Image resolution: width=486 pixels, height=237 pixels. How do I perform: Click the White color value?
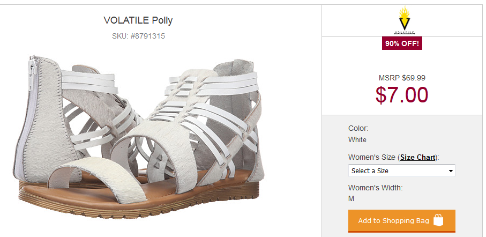point(357,139)
